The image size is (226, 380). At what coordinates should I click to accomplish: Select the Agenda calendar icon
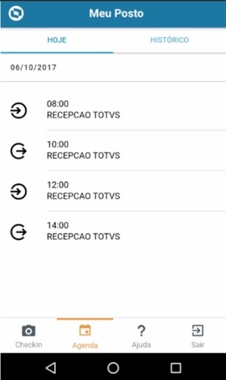85,330
